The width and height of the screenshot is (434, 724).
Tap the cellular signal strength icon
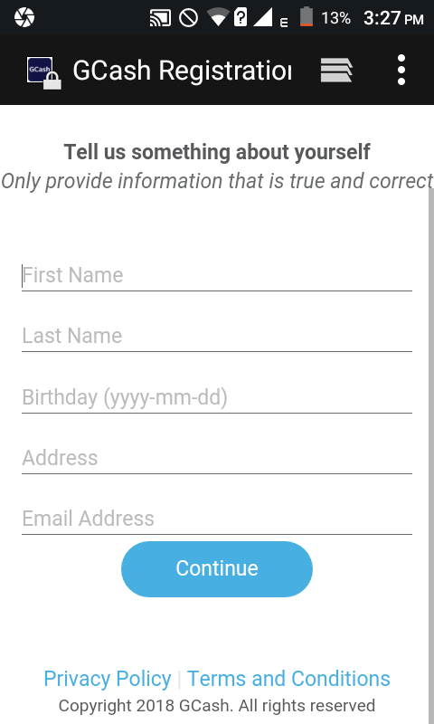tap(262, 17)
